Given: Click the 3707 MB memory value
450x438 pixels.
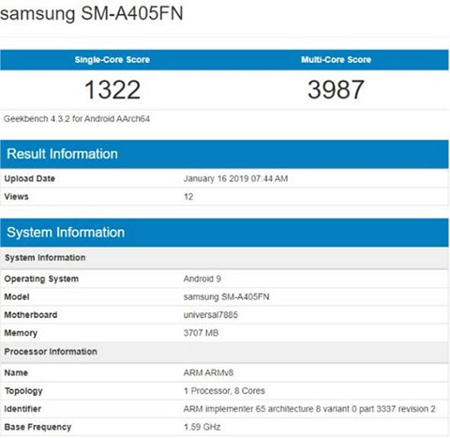Looking at the screenshot, I should tap(201, 333).
